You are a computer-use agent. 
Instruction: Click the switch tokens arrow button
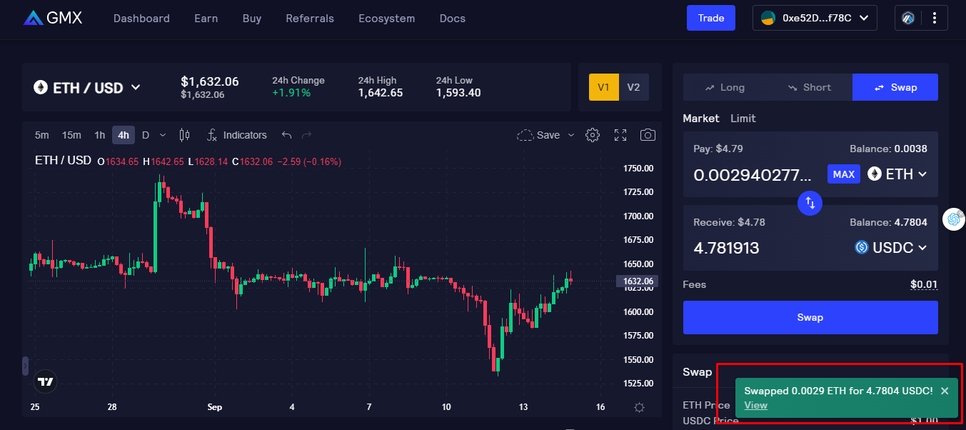pos(810,203)
